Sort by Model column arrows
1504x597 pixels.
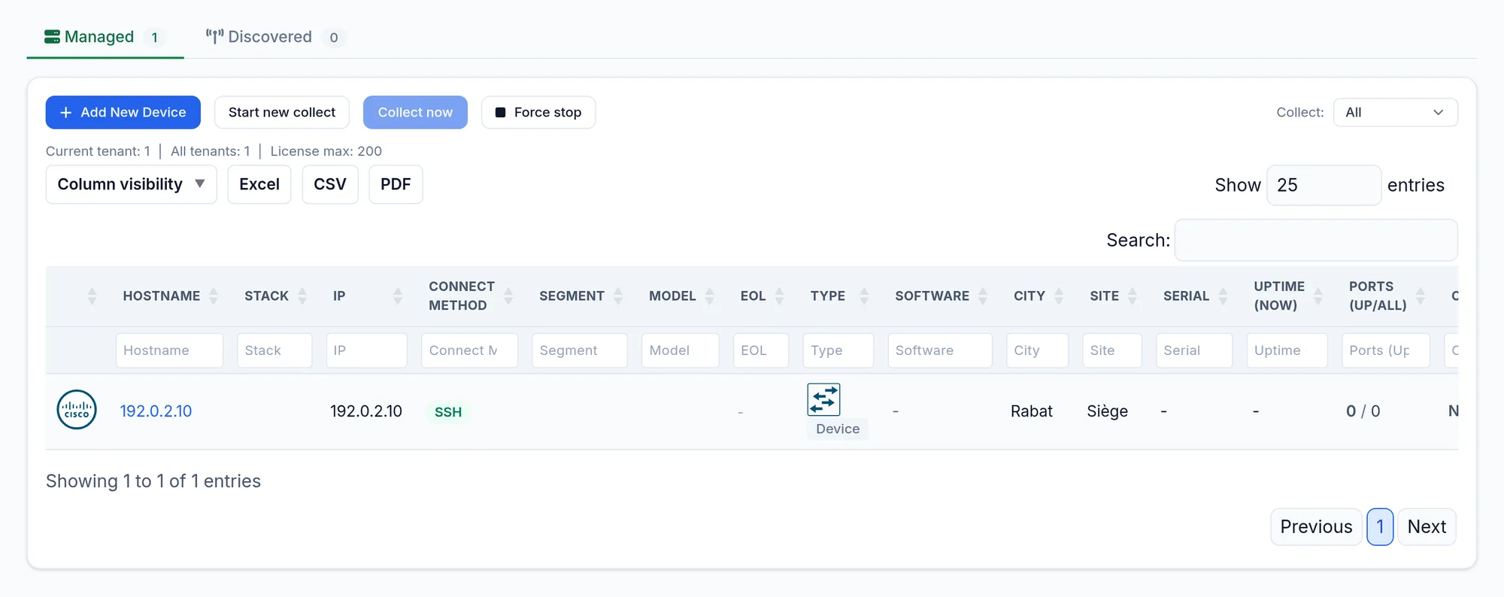[710, 296]
